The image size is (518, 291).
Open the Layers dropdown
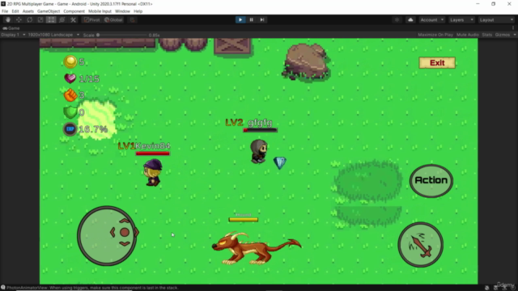coord(461,19)
